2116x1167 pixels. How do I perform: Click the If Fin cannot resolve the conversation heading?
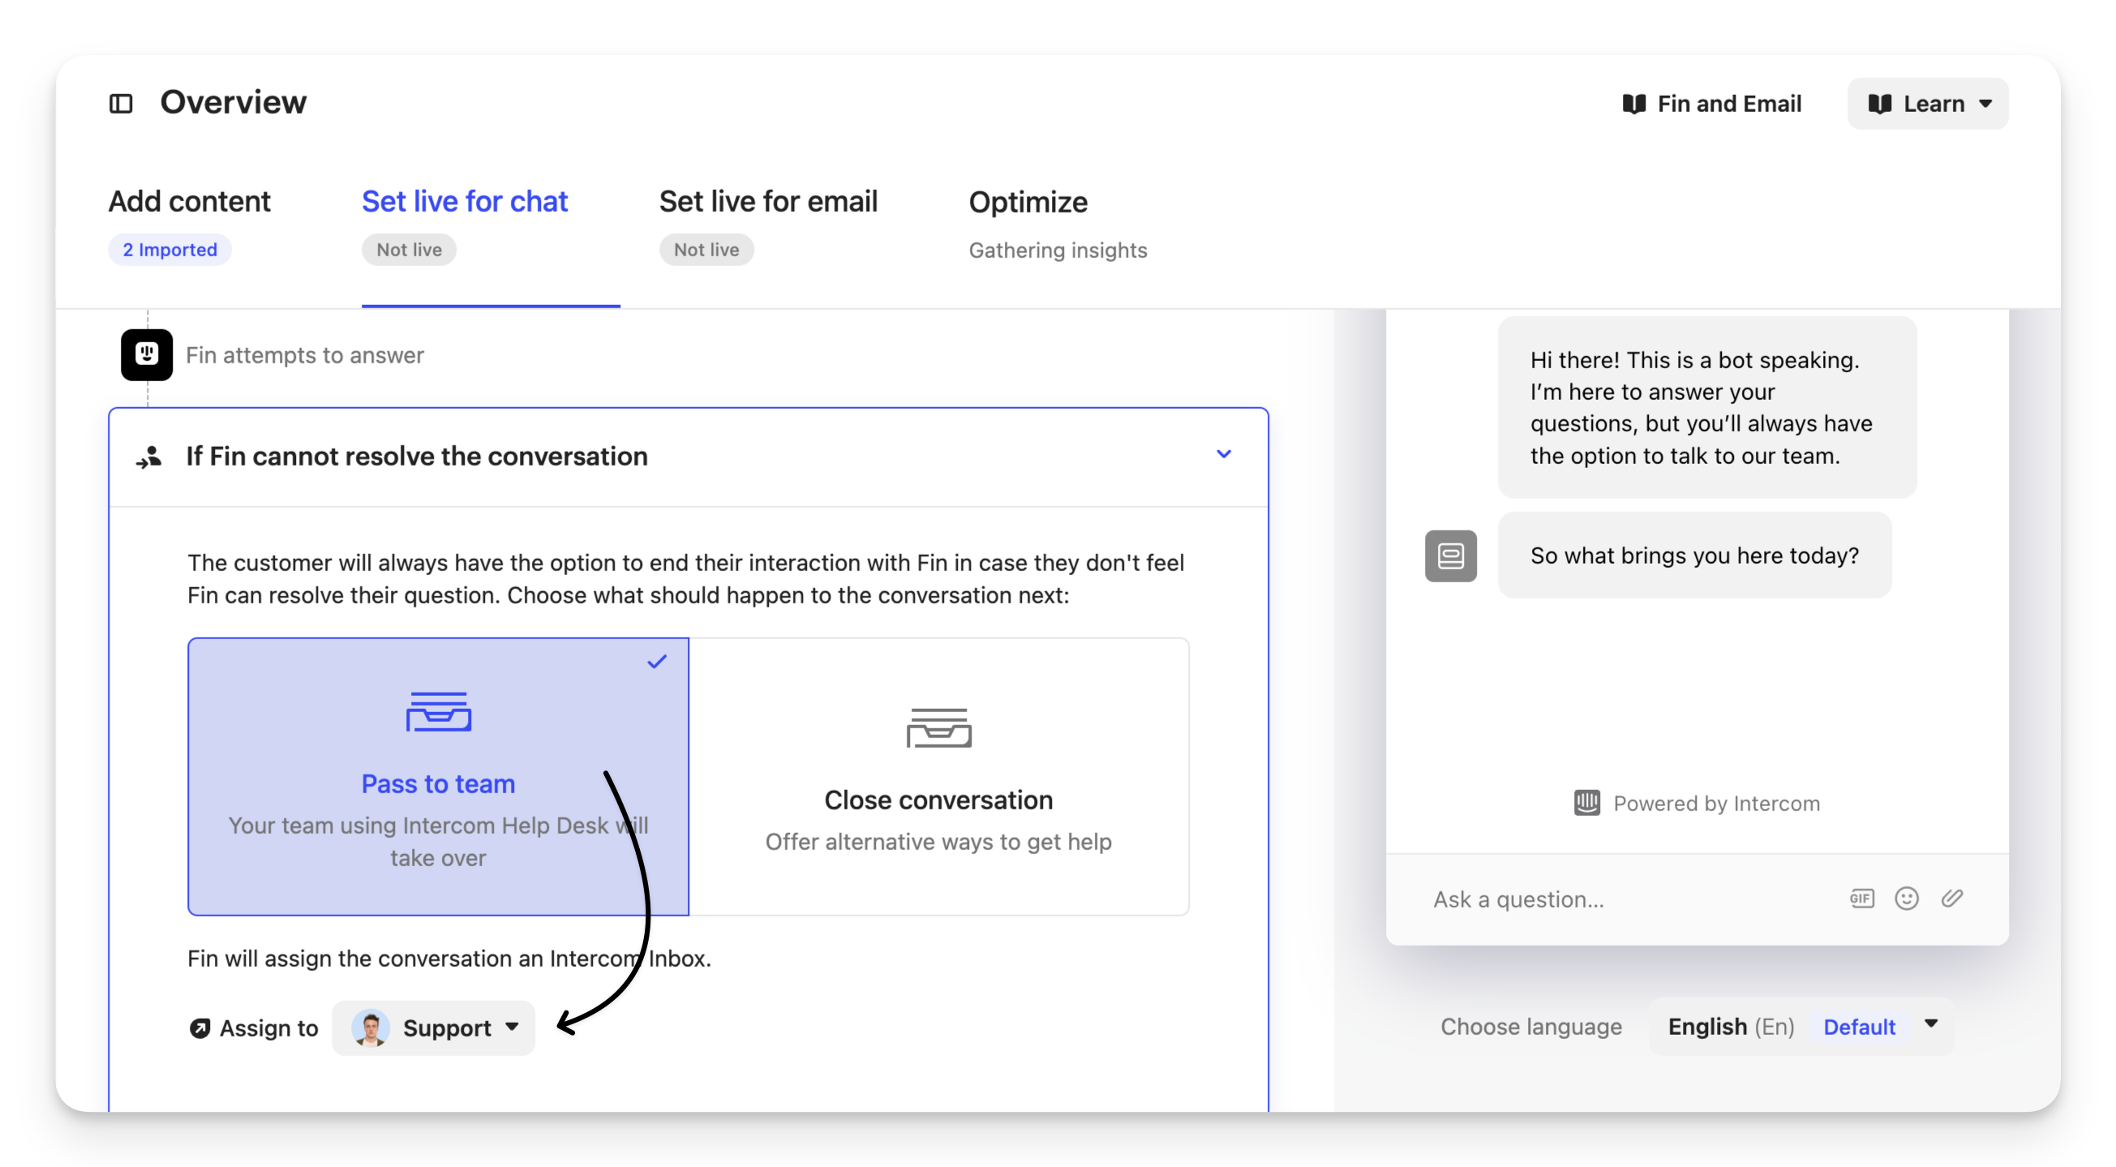(416, 457)
